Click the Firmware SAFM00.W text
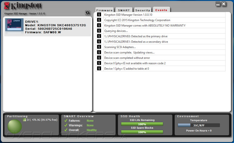 tap(43, 32)
